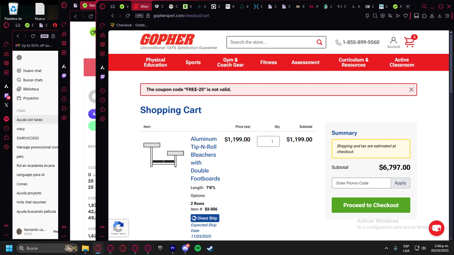This screenshot has width=454, height=255.
Task: Open the Opera menu in the Gopher window
Action: click(x=103, y=6)
